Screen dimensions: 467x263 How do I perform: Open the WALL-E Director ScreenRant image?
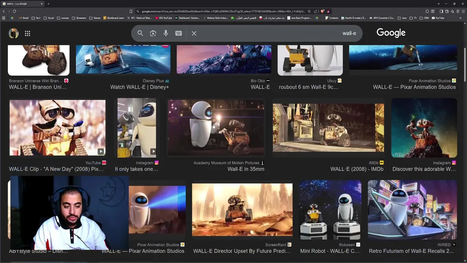(242, 209)
